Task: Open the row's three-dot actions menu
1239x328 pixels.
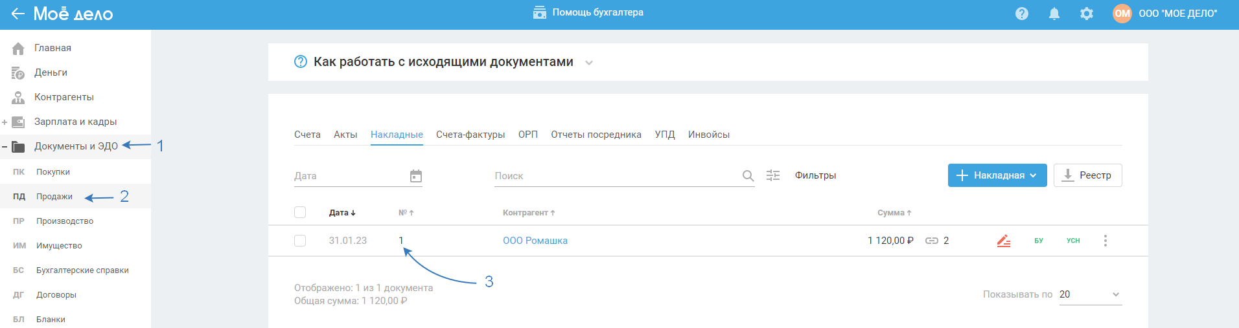Action: click(x=1106, y=241)
